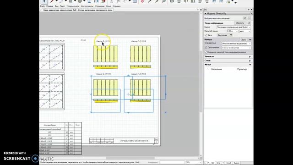Viewport: 293px width, 165px height.
Task: Open the 1:10 scale dropdown
Action: (x=236, y=48)
